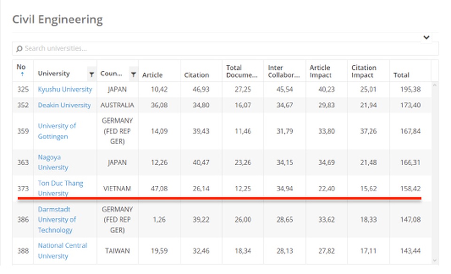The image size is (451, 274).
Task: Open the Kyushu University link
Action: pyautogui.click(x=65, y=89)
